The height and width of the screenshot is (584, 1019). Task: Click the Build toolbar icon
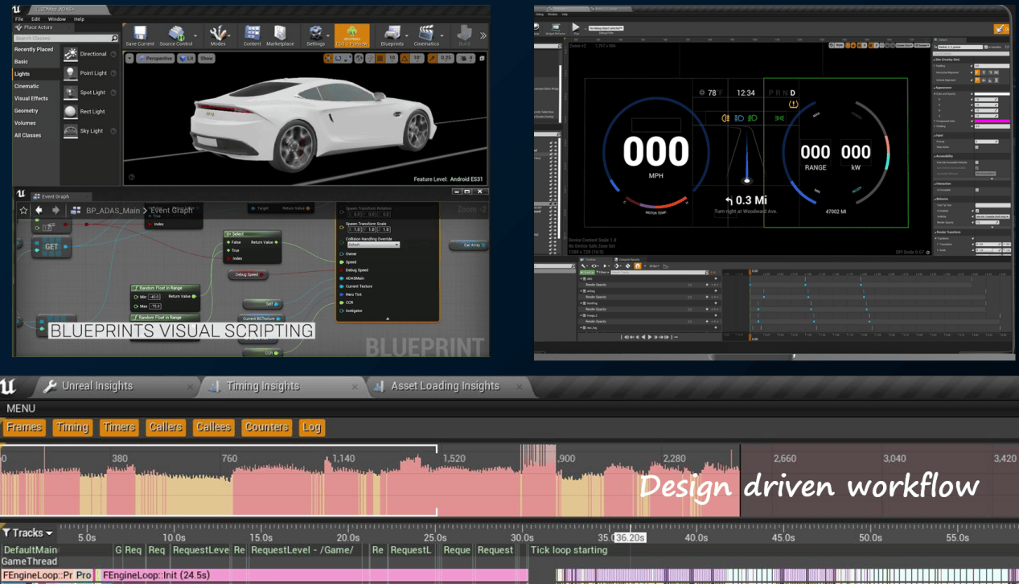click(x=464, y=34)
